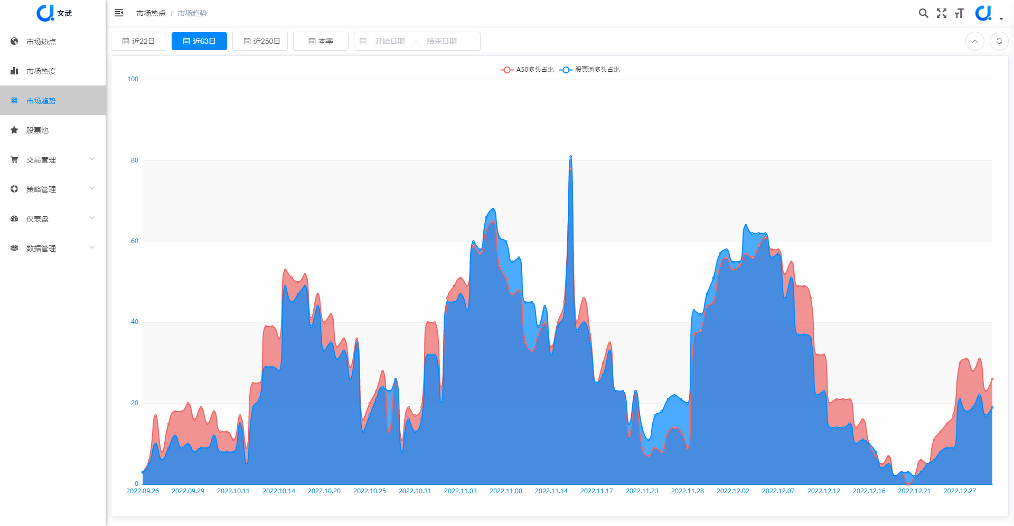Screen dimensions: 1014x526
Task: Click the chart icon beside 市场趋势
Action: (x=14, y=100)
